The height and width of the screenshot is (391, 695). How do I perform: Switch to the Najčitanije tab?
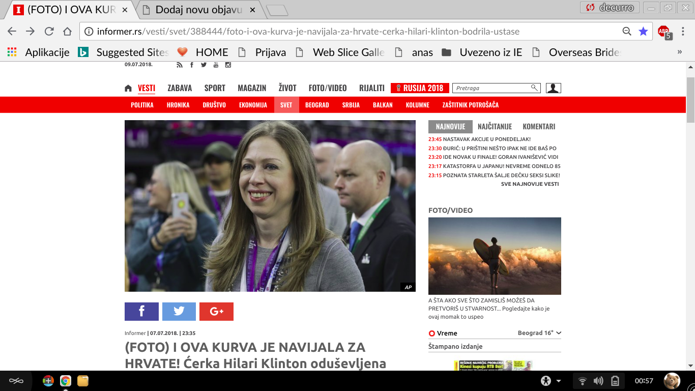point(495,127)
